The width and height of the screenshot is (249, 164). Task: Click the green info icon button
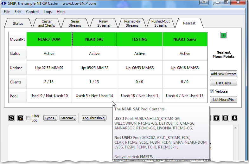(x=223, y=35)
